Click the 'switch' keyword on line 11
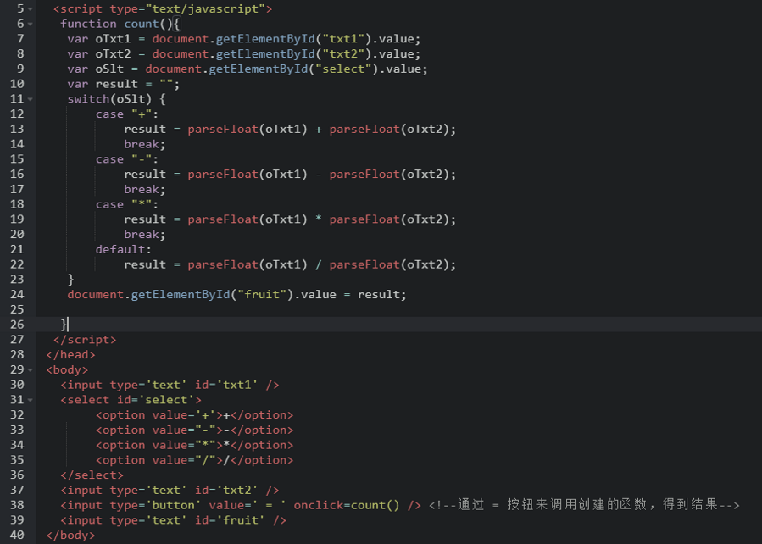The image size is (762, 544). pyautogui.click(x=88, y=99)
